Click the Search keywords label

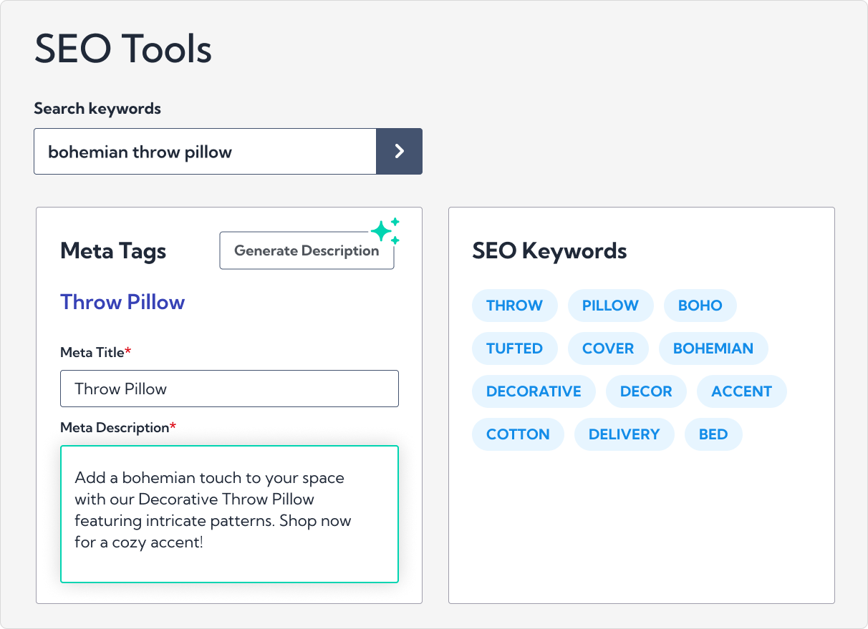[97, 109]
